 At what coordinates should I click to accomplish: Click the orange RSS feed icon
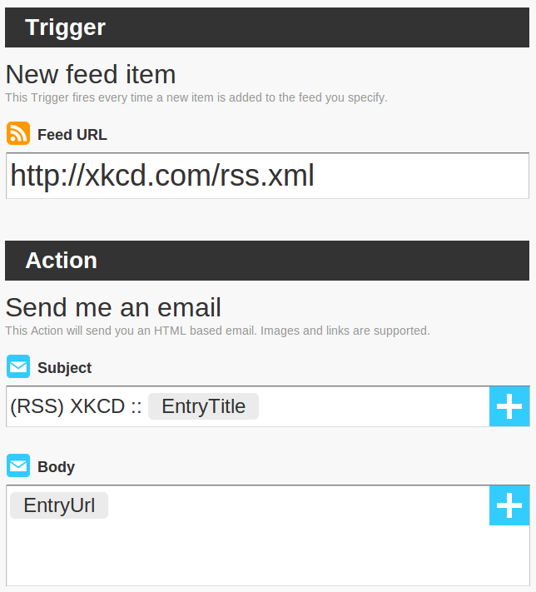(x=18, y=133)
